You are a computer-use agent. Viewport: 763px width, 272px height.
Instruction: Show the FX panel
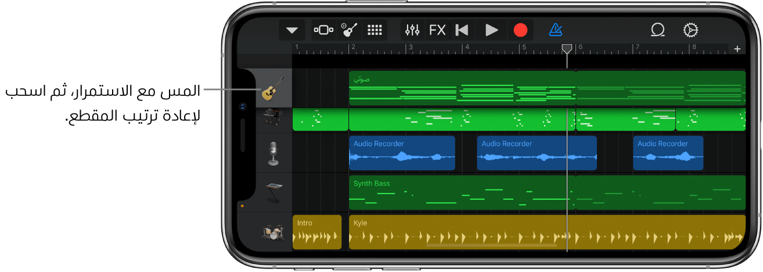point(437,30)
